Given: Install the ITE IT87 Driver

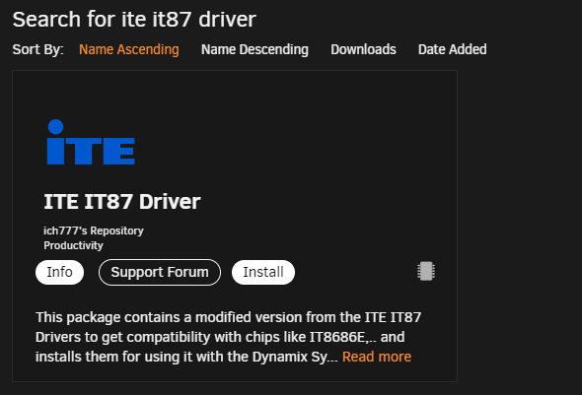Looking at the screenshot, I should pos(263,272).
